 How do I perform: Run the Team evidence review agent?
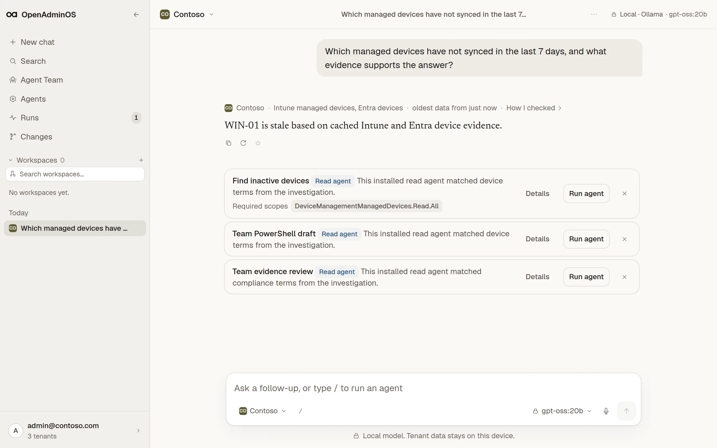[x=586, y=277]
